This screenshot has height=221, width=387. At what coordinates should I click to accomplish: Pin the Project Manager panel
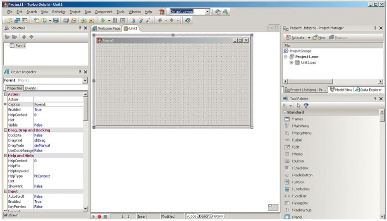tap(375, 28)
